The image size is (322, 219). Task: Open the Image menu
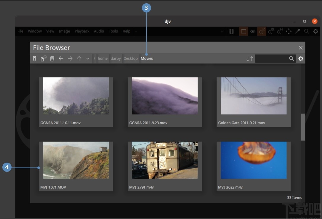(x=64, y=31)
